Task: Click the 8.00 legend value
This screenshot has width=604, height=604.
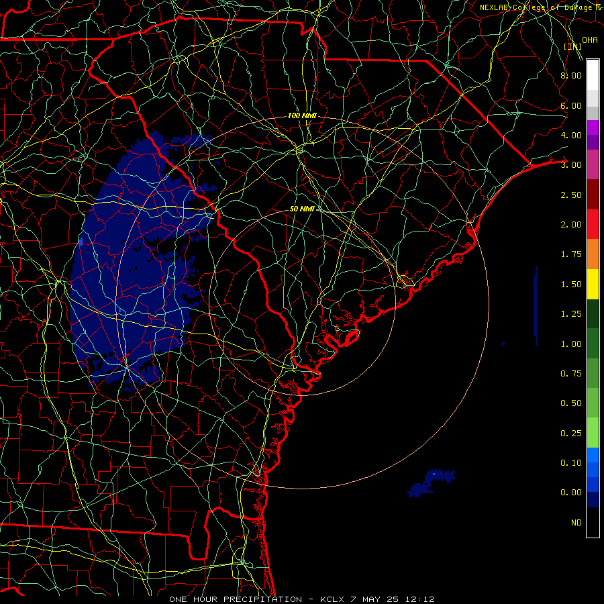Action: (571, 75)
